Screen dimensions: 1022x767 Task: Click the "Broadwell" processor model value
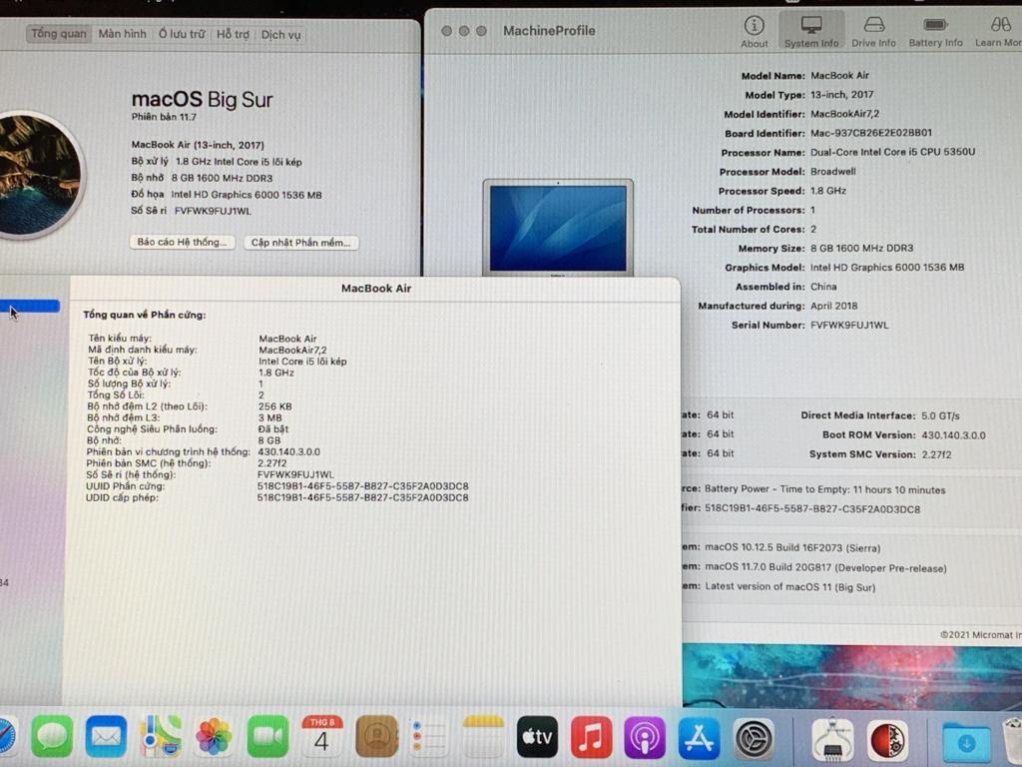833,172
